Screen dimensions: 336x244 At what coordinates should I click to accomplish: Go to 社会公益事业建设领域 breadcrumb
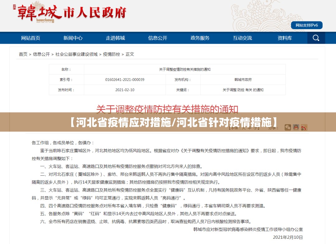click(77, 54)
